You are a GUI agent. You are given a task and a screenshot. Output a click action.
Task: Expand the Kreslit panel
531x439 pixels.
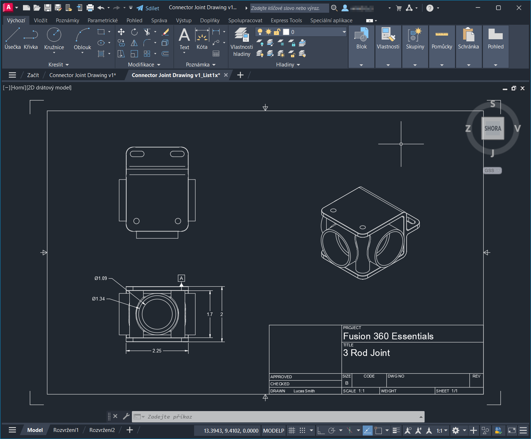pyautogui.click(x=58, y=65)
